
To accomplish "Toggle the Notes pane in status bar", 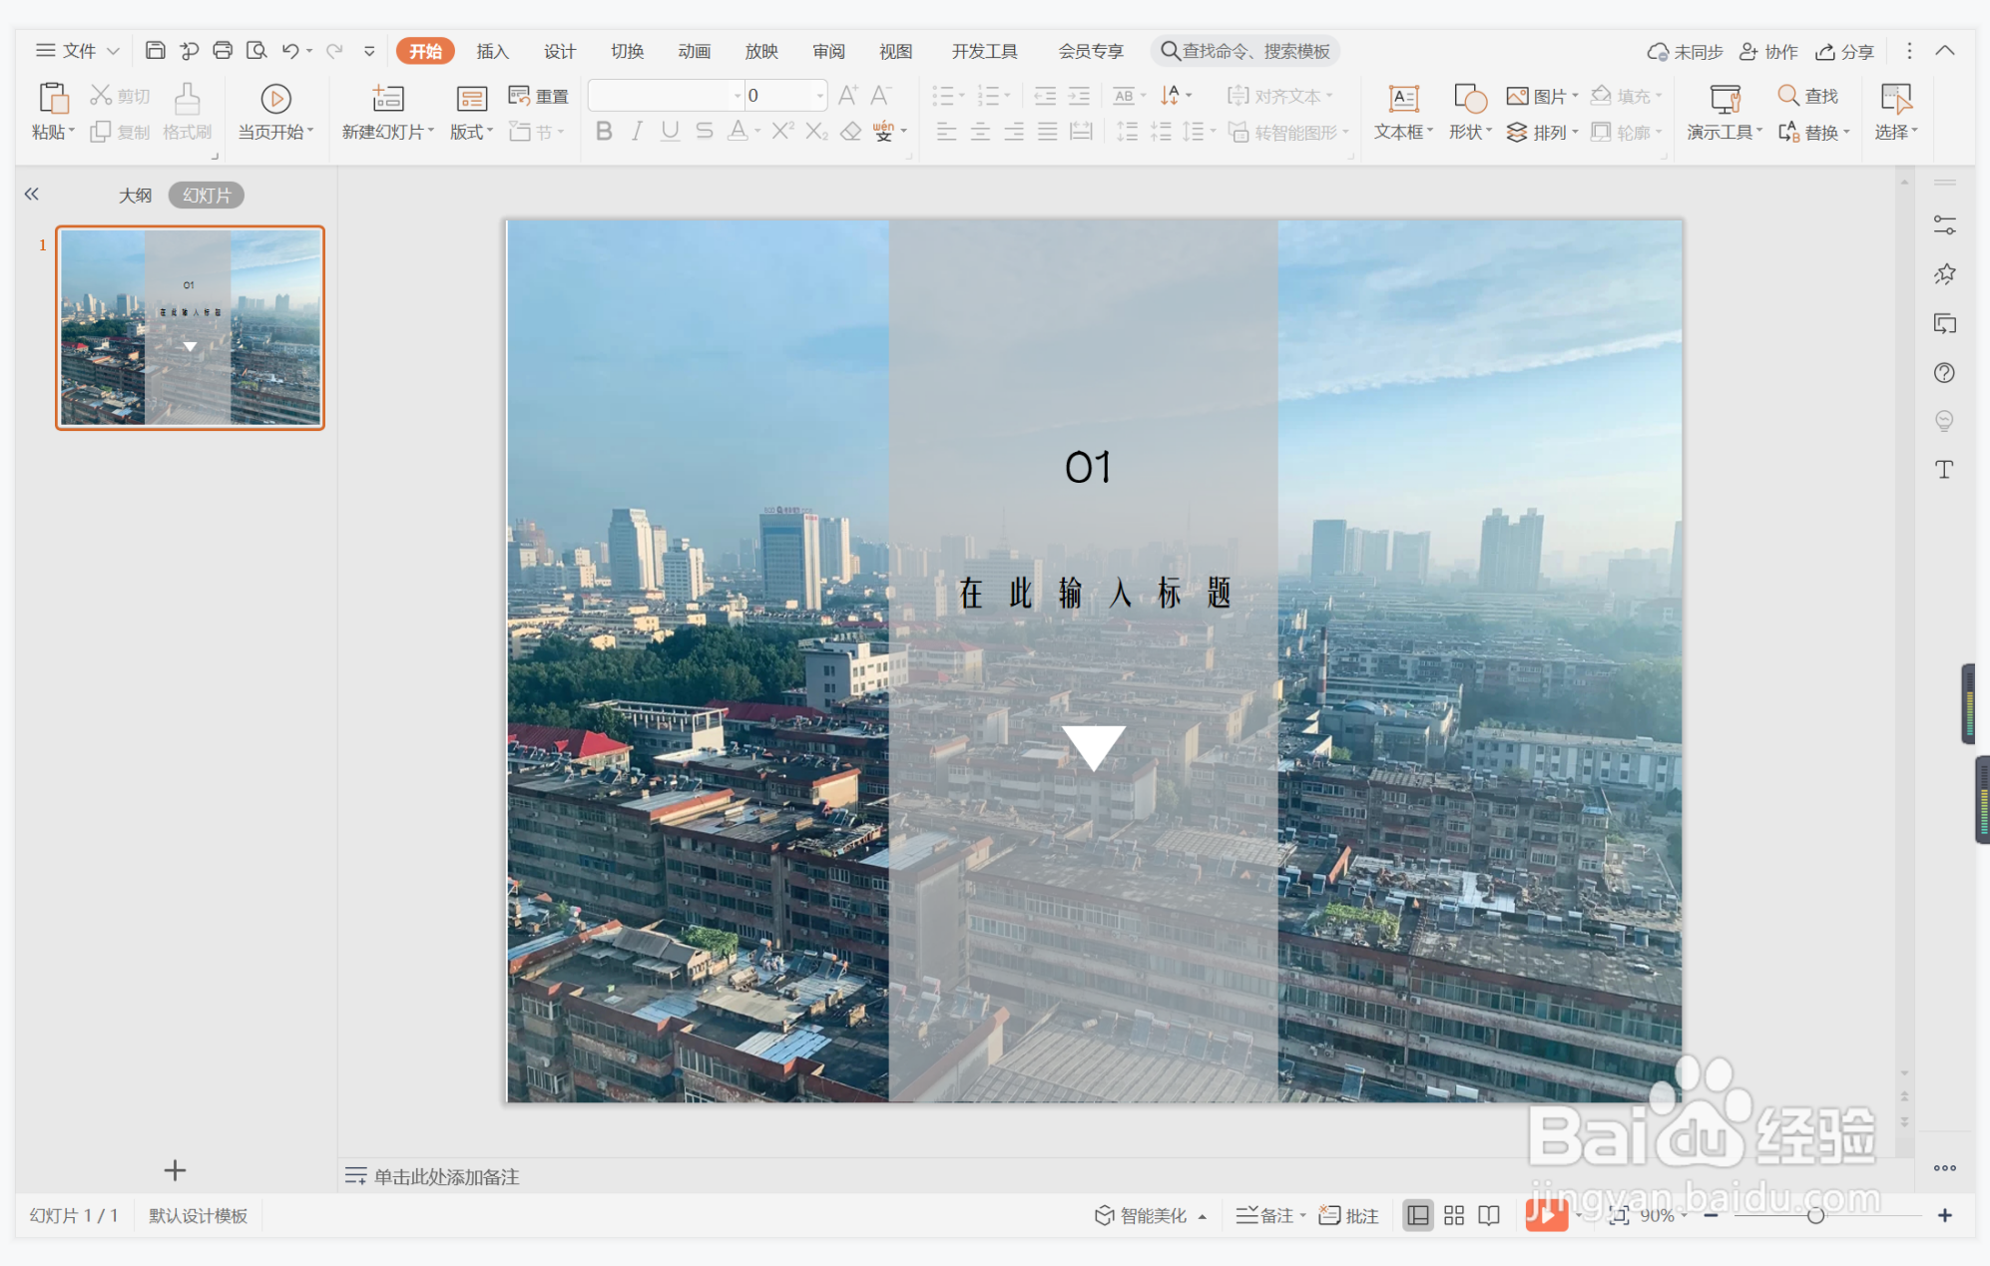I will click(1269, 1215).
